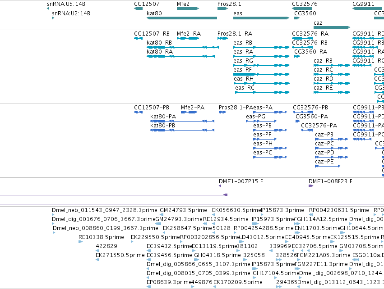Select the CG12507 gene label
The width and height of the screenshot is (384, 289).
click(x=147, y=4)
